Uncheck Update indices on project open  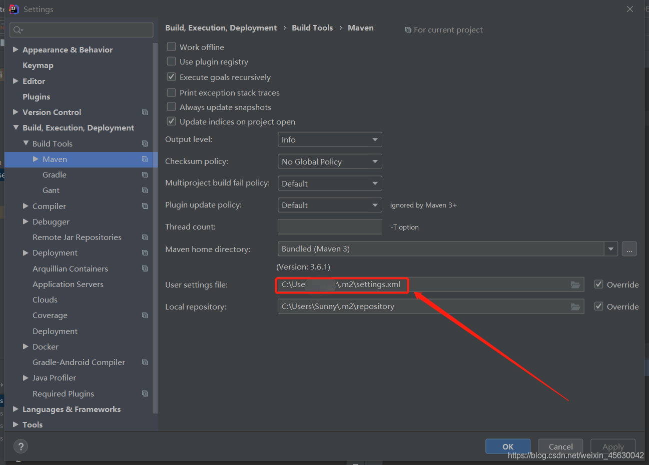[x=171, y=121]
